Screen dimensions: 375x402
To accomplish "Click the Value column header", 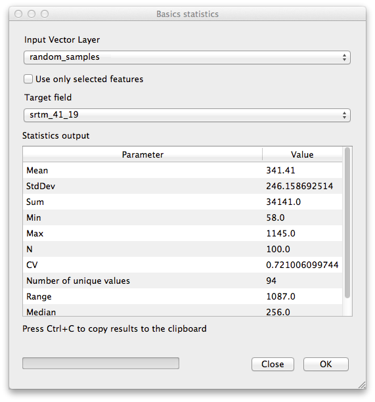I will point(302,154).
